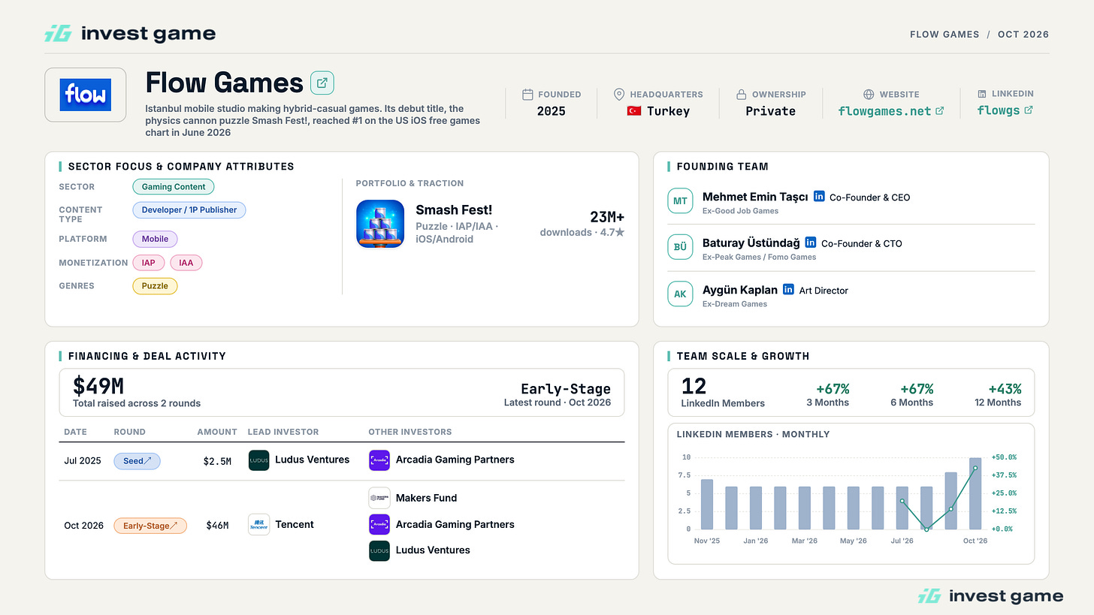This screenshot has width=1094, height=615.
Task: Click the Smash Fest! title text
Action: [454, 210]
